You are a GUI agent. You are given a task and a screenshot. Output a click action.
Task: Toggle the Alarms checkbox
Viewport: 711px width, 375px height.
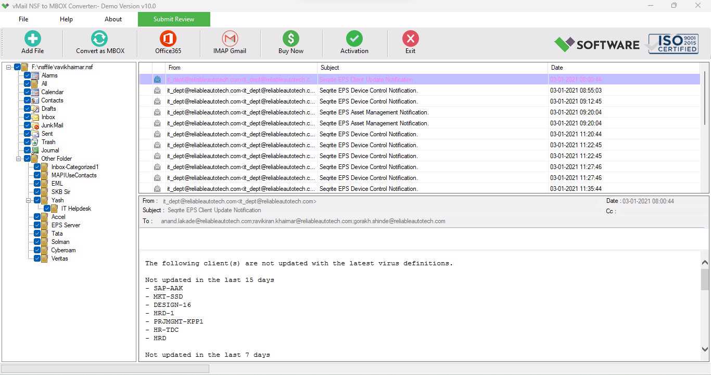point(27,75)
